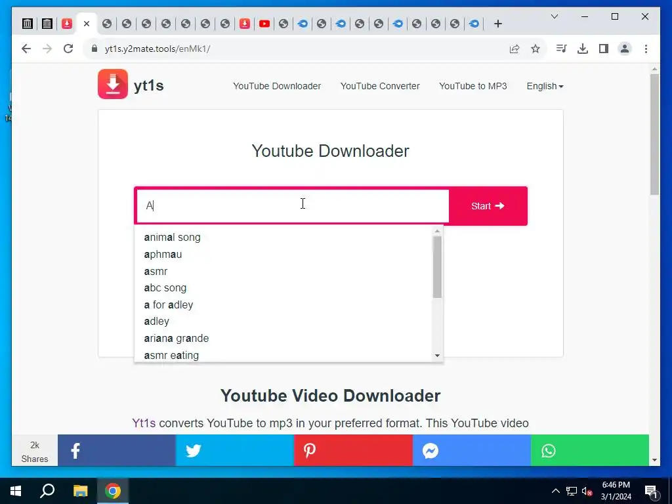Screen dimensions: 672x504
Task: Click the search input containing "A"
Action: pyautogui.click(x=293, y=206)
